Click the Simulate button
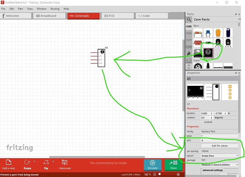Screen dimensions: 245x177 tap(152, 165)
